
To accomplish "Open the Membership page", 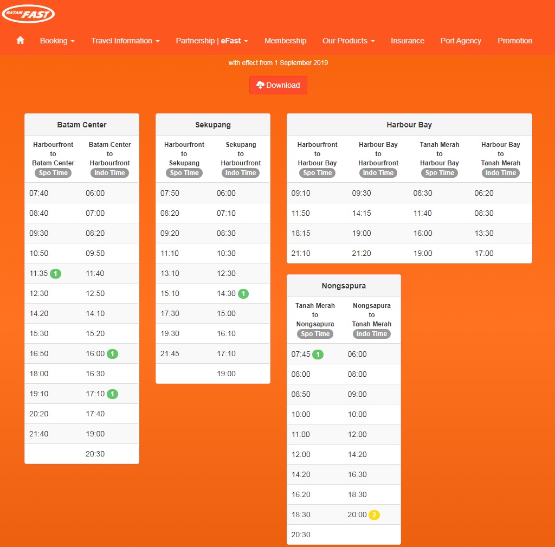I will [285, 41].
